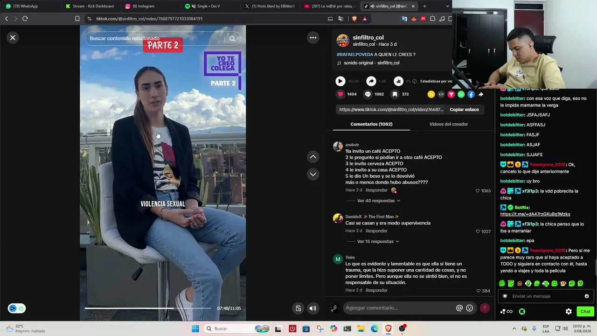The height and width of the screenshot is (336, 597).
Task: Switch to the 'Comentarios (1082)' tab
Action: pos(371,124)
